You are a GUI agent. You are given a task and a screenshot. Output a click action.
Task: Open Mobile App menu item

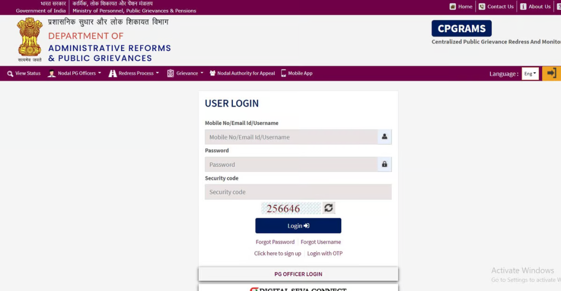coord(296,73)
